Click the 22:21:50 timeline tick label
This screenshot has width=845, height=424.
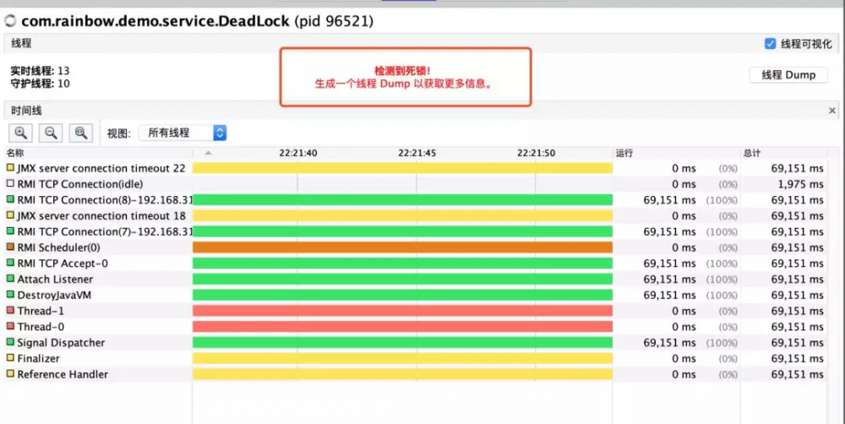(x=537, y=153)
